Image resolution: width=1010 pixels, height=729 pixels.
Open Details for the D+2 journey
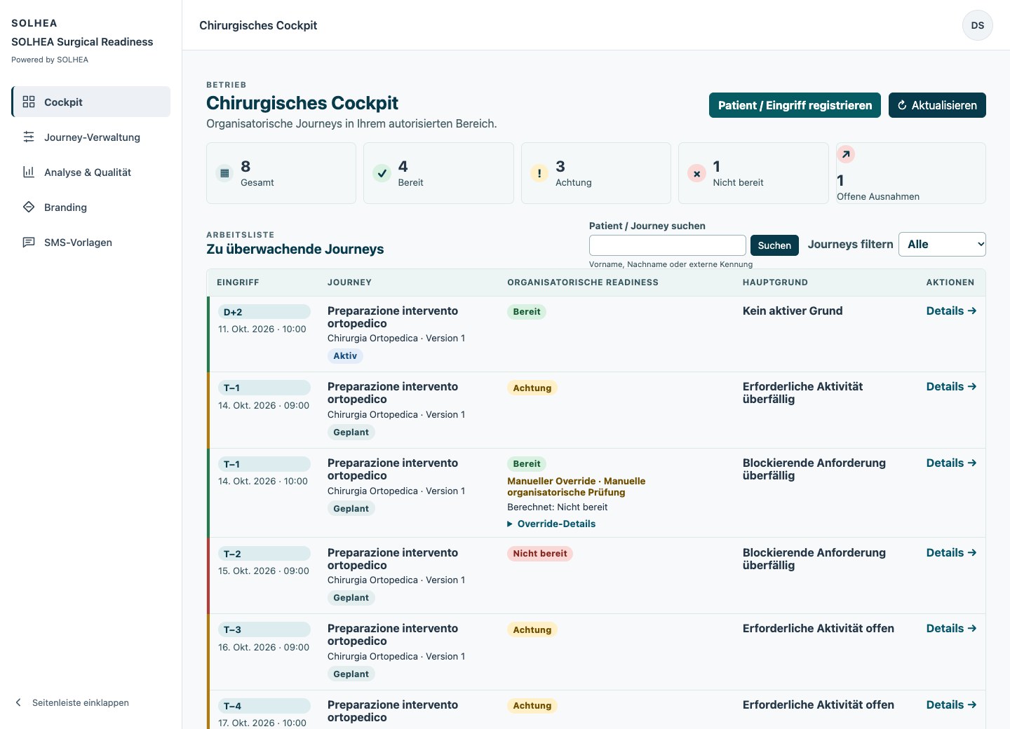951,311
